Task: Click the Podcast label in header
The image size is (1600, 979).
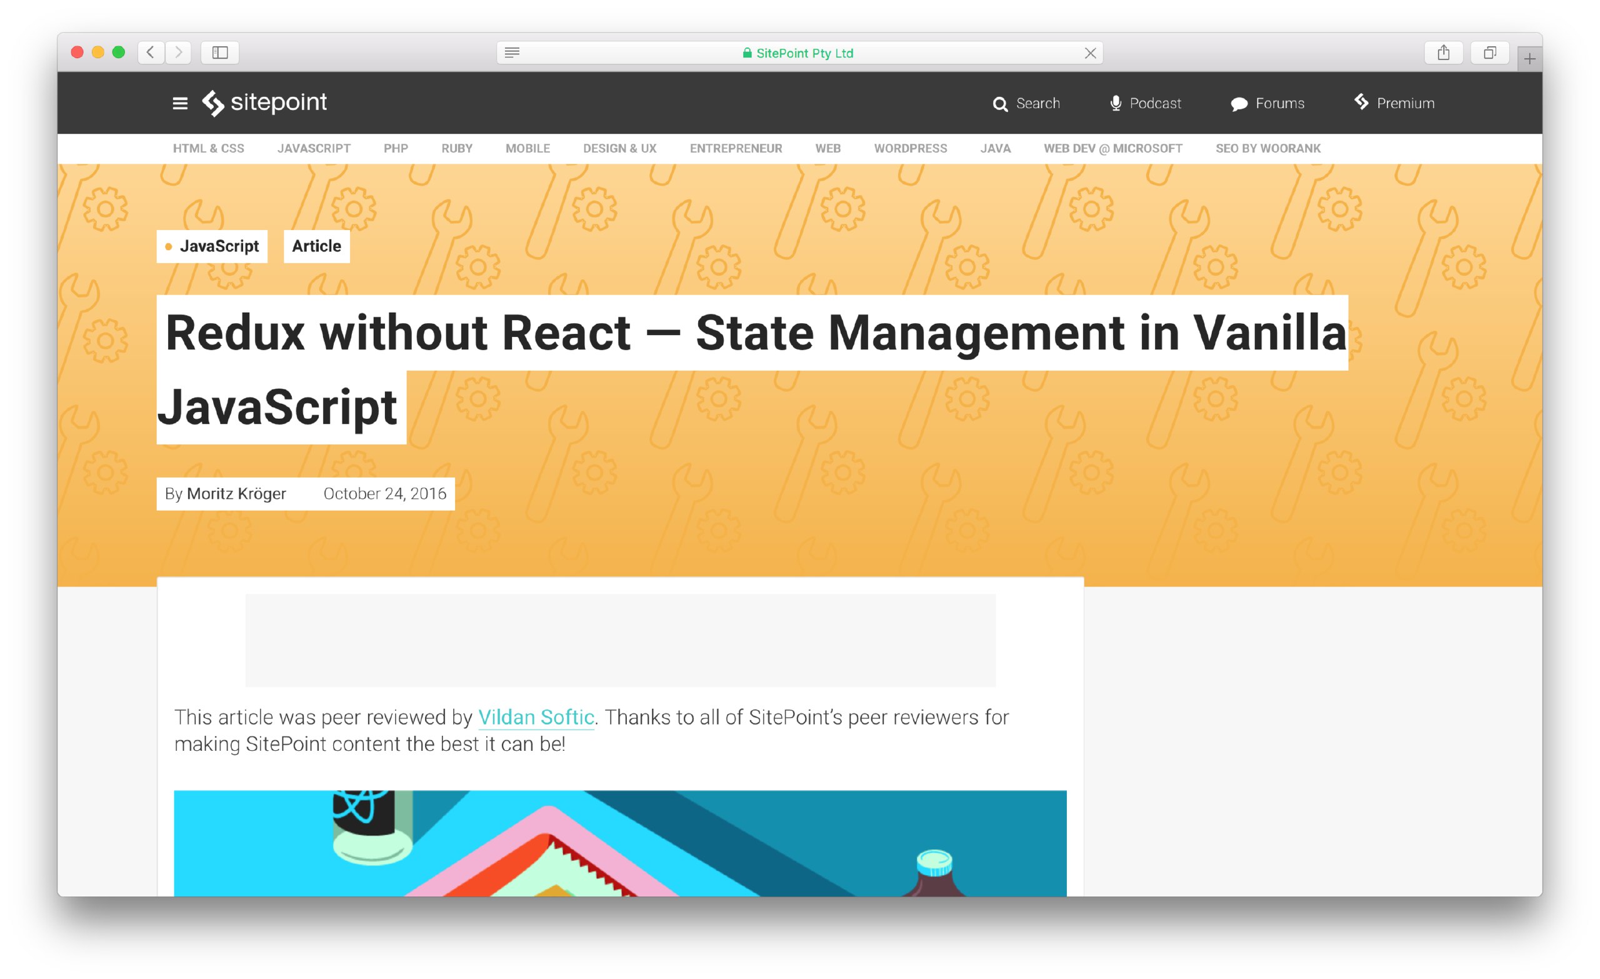Action: click(1154, 103)
